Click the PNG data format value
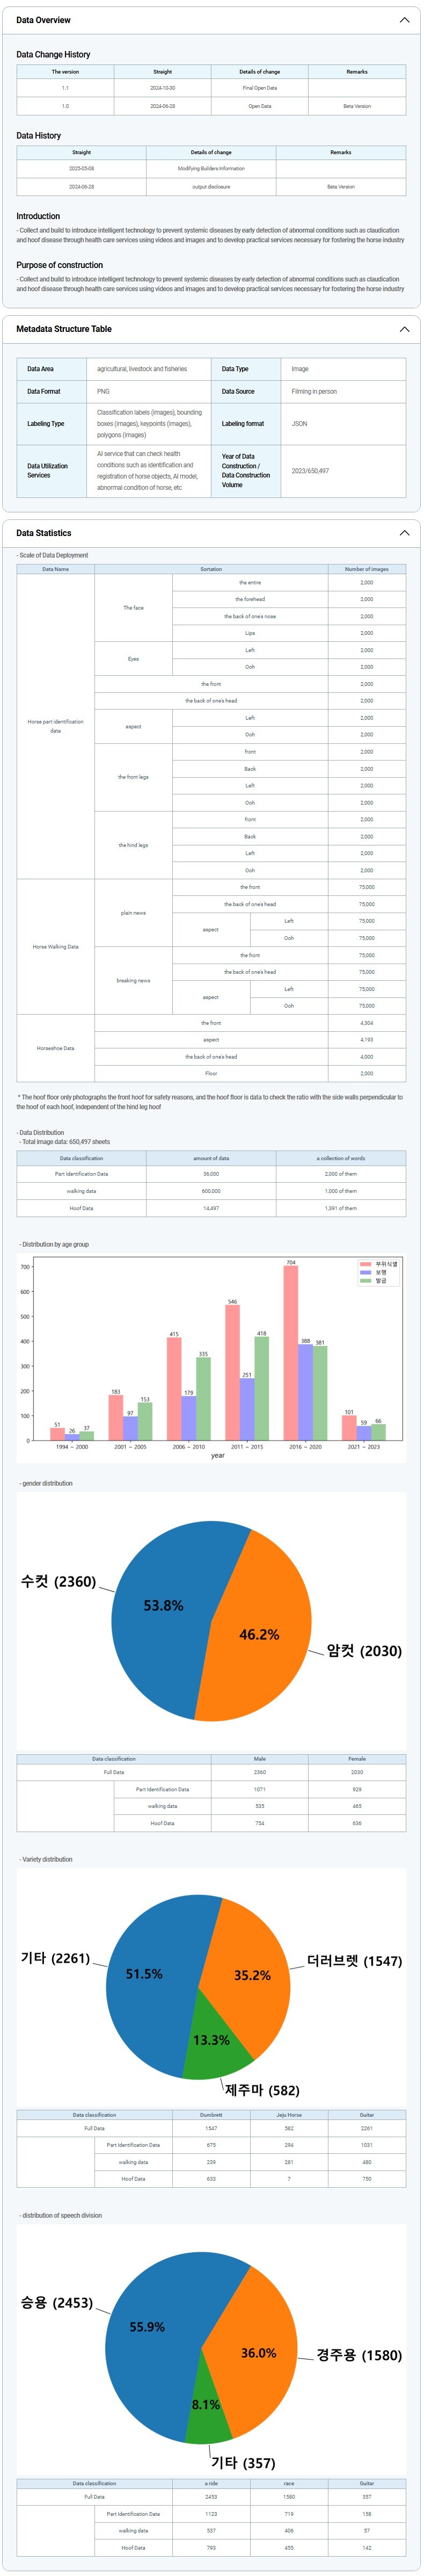Image resolution: width=424 pixels, height=2576 pixels. pos(103,392)
